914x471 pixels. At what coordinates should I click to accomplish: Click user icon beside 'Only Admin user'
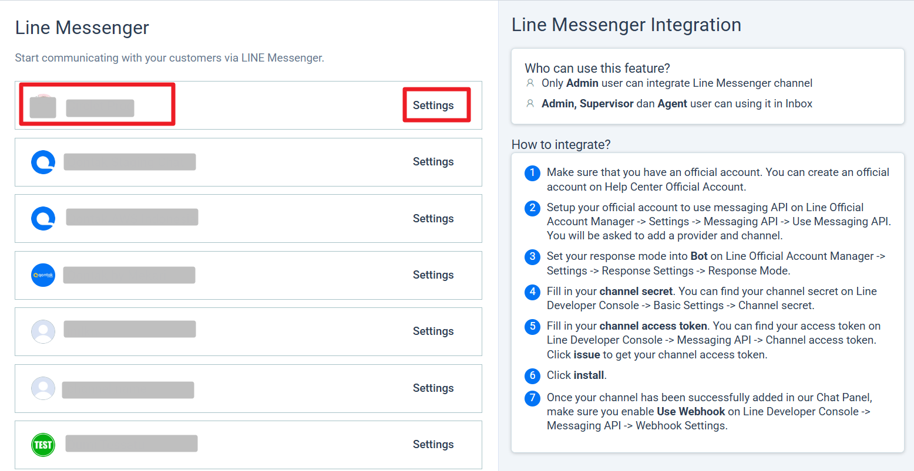coord(530,83)
